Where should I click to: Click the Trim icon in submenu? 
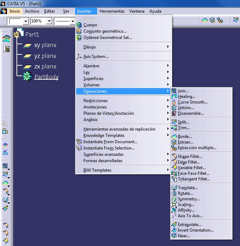pos(174,128)
